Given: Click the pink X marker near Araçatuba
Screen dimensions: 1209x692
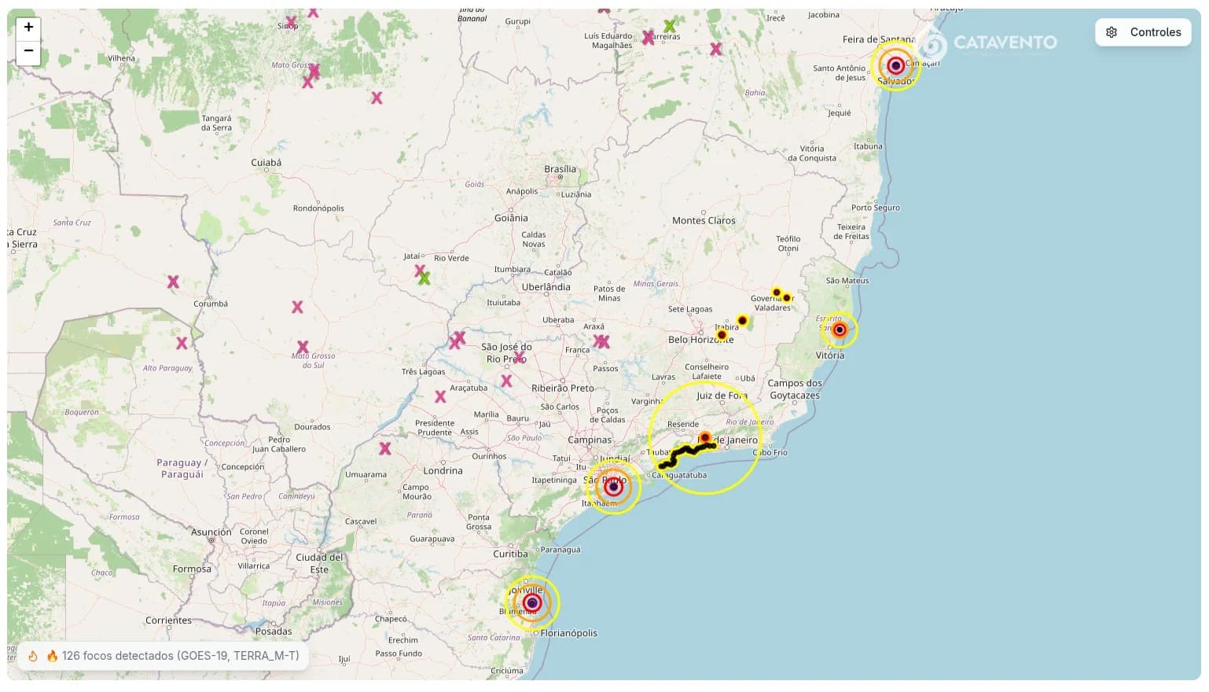Looking at the screenshot, I should tap(440, 397).
